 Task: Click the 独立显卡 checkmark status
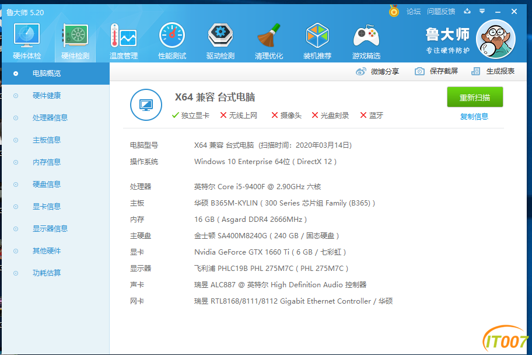[x=191, y=116]
